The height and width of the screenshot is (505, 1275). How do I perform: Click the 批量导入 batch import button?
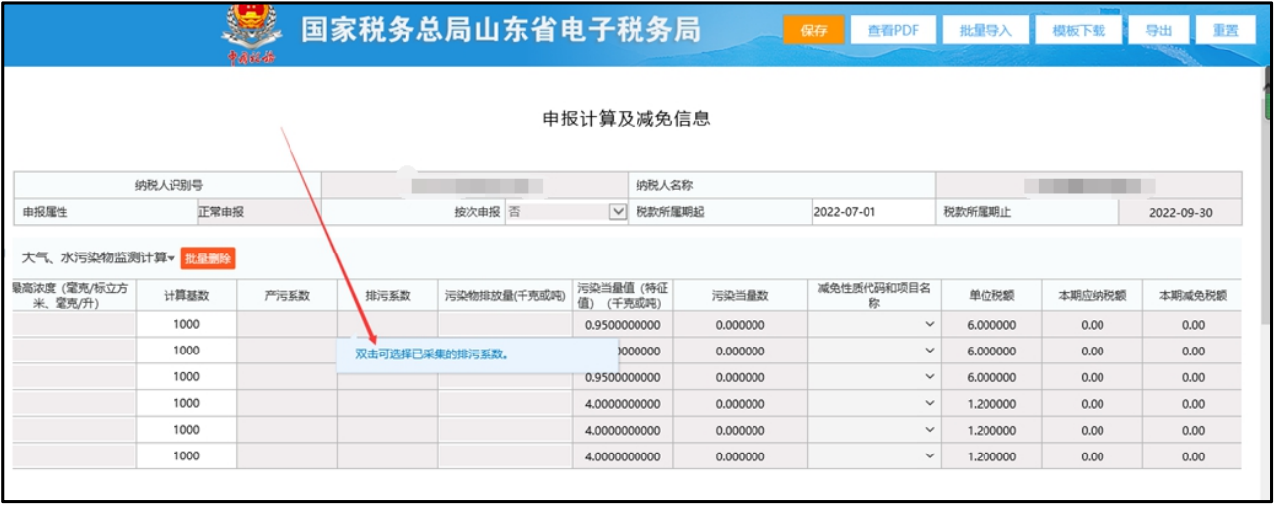985,30
